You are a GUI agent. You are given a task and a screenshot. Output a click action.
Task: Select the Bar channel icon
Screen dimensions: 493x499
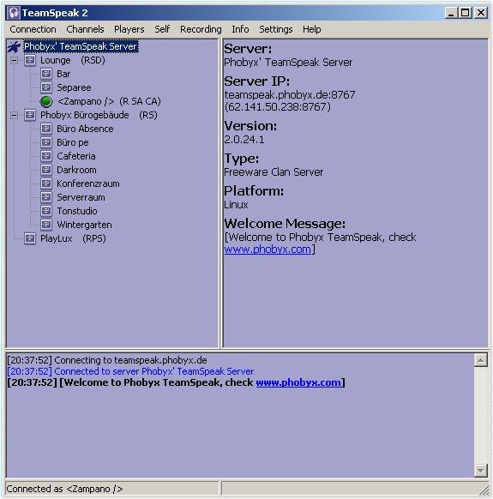coord(46,74)
